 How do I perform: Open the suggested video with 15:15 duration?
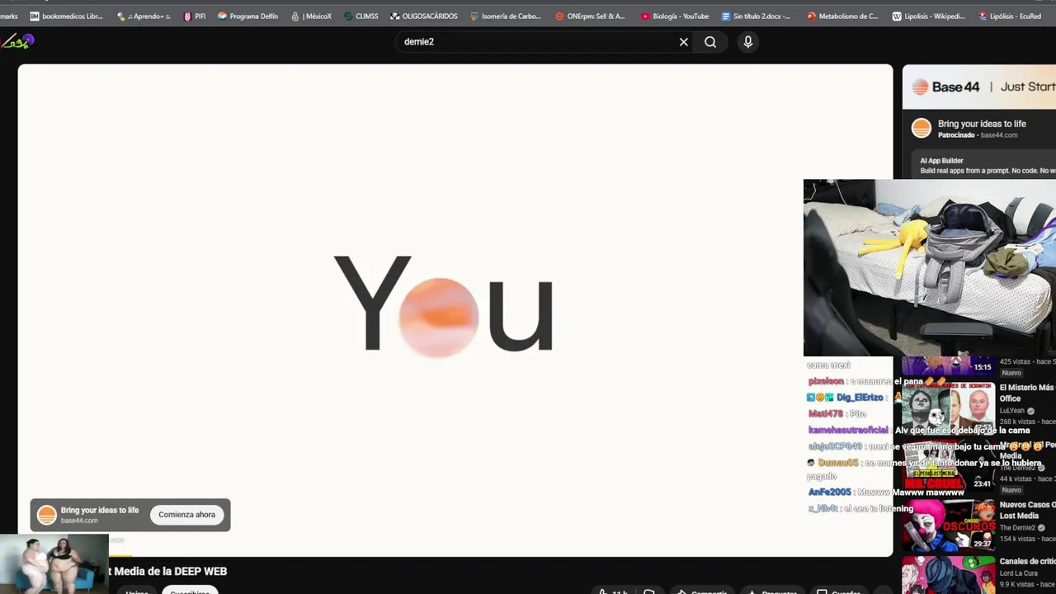948,365
